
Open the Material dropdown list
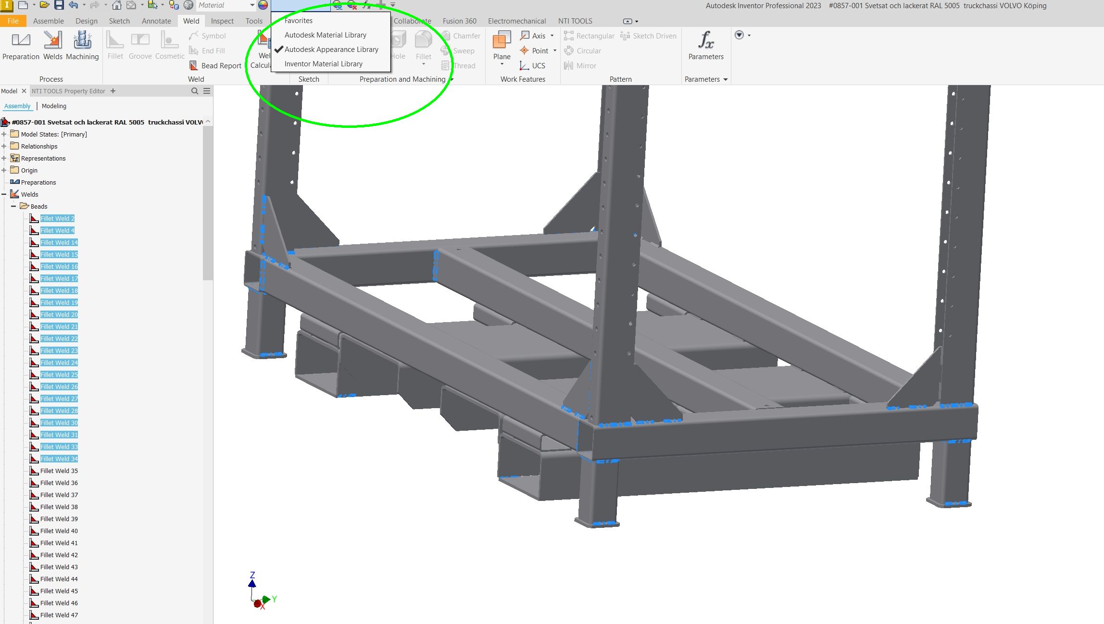pos(252,5)
